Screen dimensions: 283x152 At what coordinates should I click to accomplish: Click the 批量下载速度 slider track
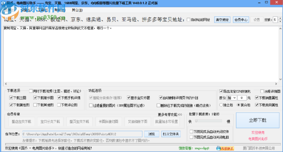coord(208,121)
